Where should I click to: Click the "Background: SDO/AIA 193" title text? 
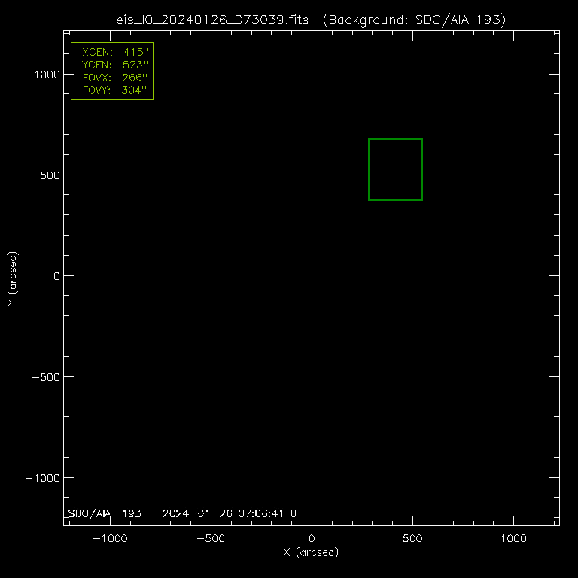tap(413, 20)
